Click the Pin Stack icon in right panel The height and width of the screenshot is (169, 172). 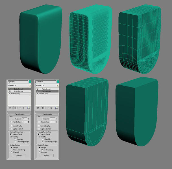click(x=38, y=108)
